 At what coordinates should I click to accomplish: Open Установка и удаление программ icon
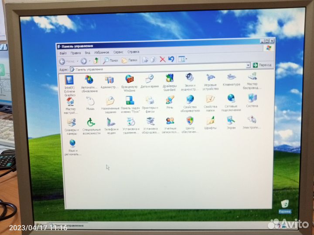pos(131,125)
